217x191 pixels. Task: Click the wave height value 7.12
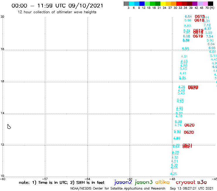tap(207, 25)
